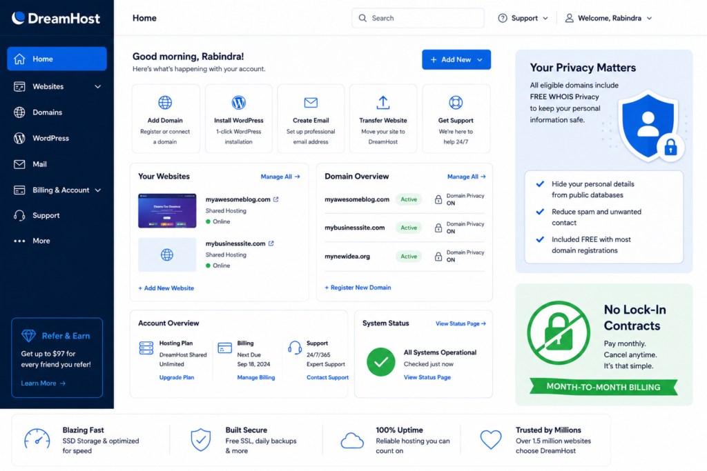
Task: Click the Active badge for mynewidea.org
Action: point(409,257)
